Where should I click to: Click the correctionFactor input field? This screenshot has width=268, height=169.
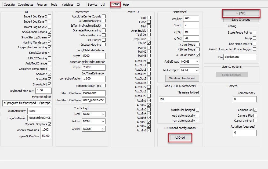tap(93, 79)
